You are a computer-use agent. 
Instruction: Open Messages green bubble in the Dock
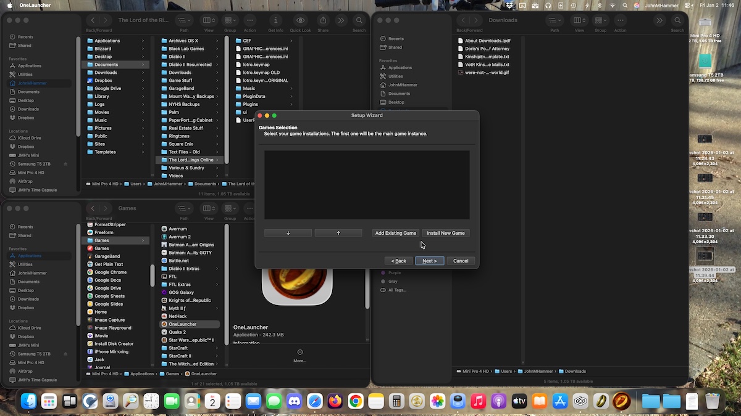(274, 401)
